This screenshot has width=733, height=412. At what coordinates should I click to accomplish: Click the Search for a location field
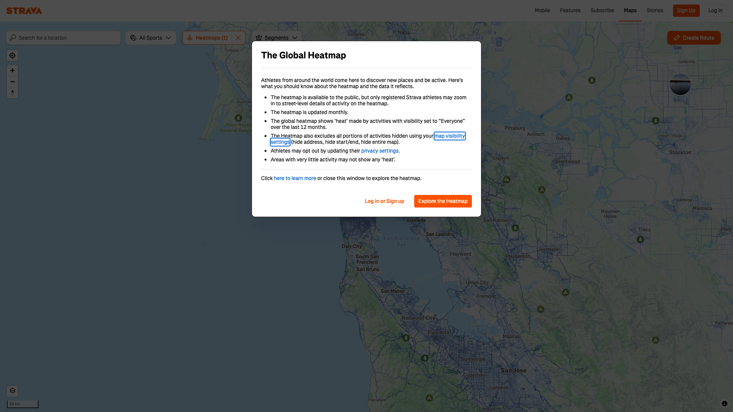[x=63, y=37]
